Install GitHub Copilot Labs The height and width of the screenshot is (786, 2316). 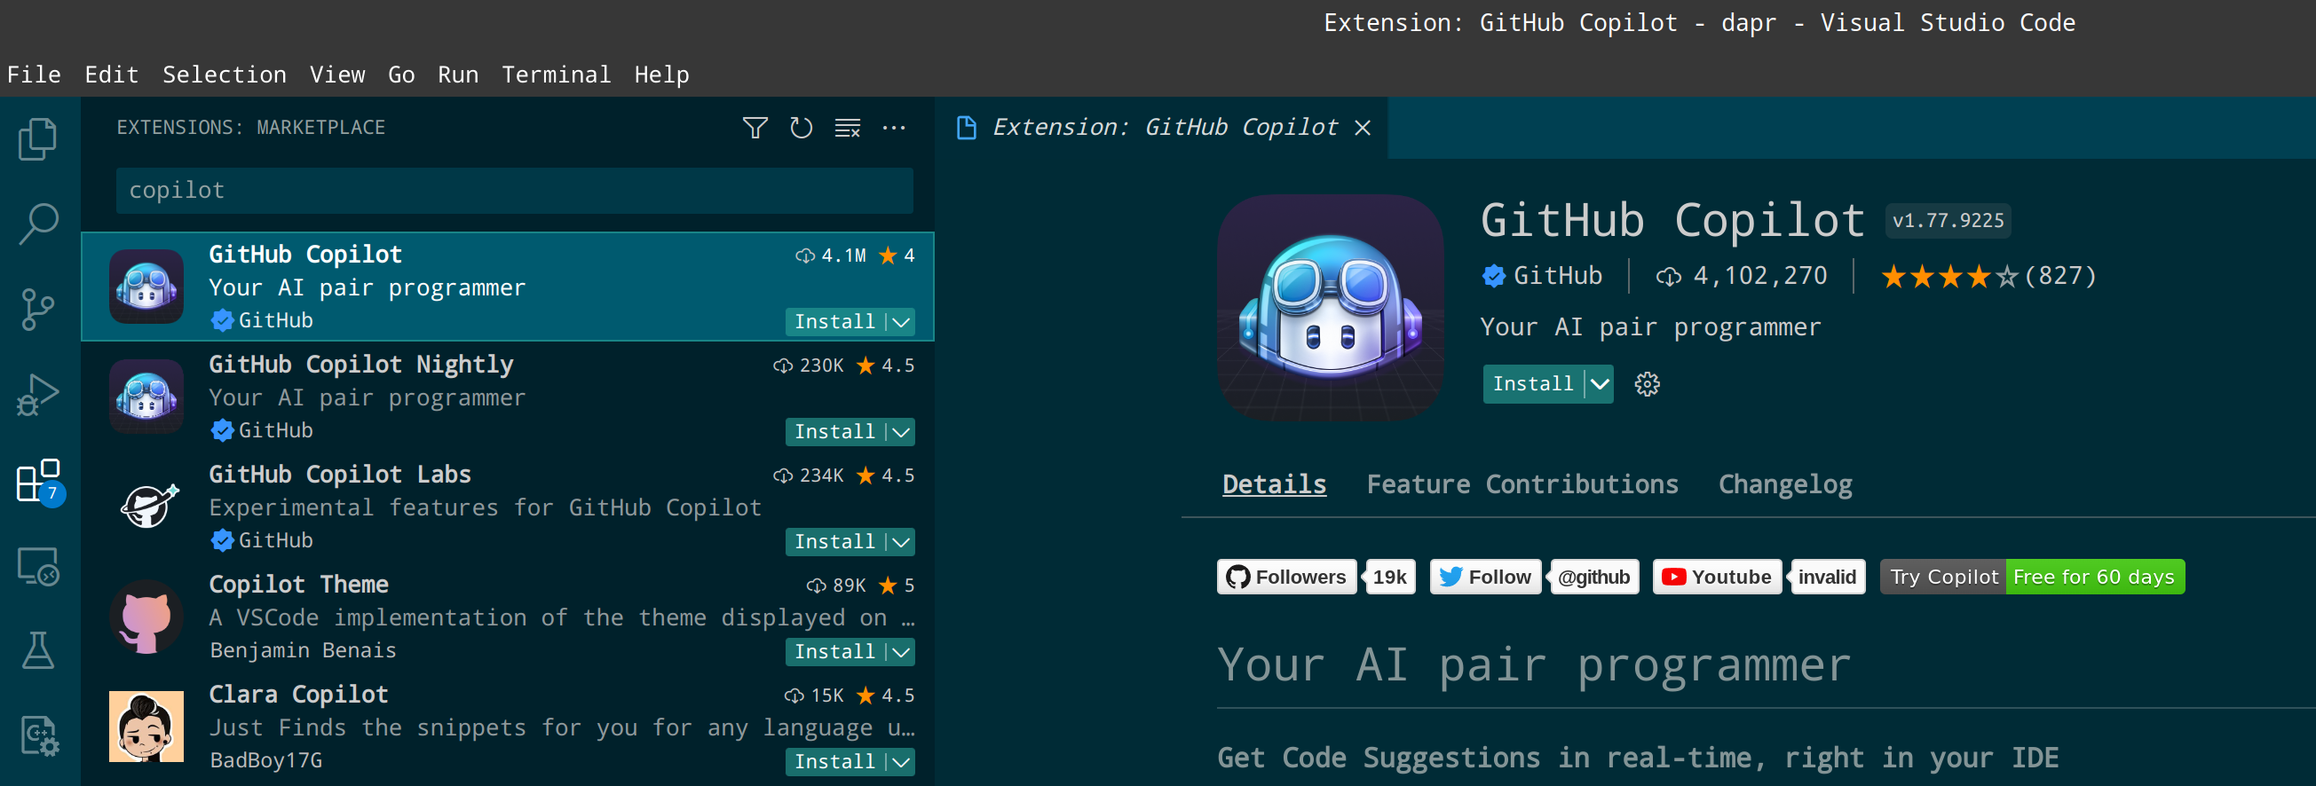pyautogui.click(x=834, y=542)
